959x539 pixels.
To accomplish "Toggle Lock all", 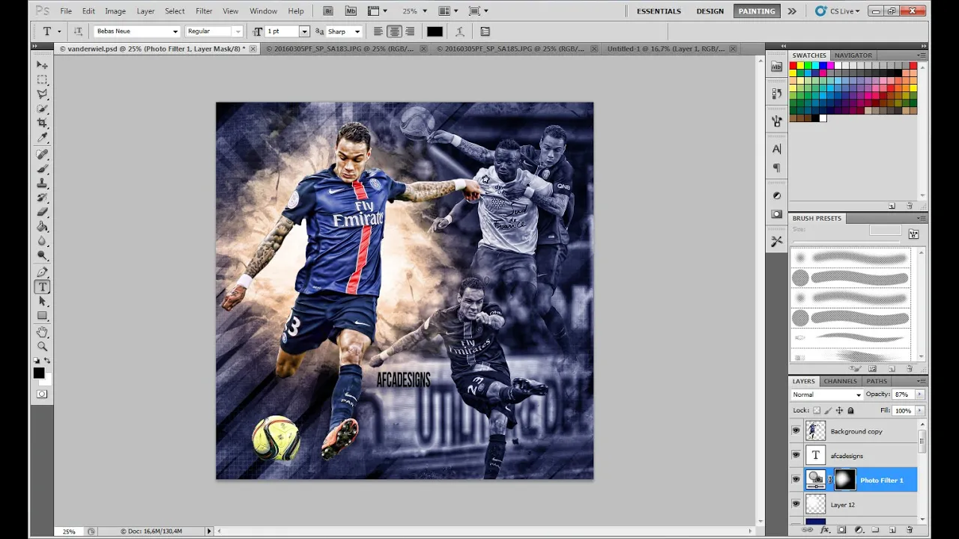I will [850, 410].
